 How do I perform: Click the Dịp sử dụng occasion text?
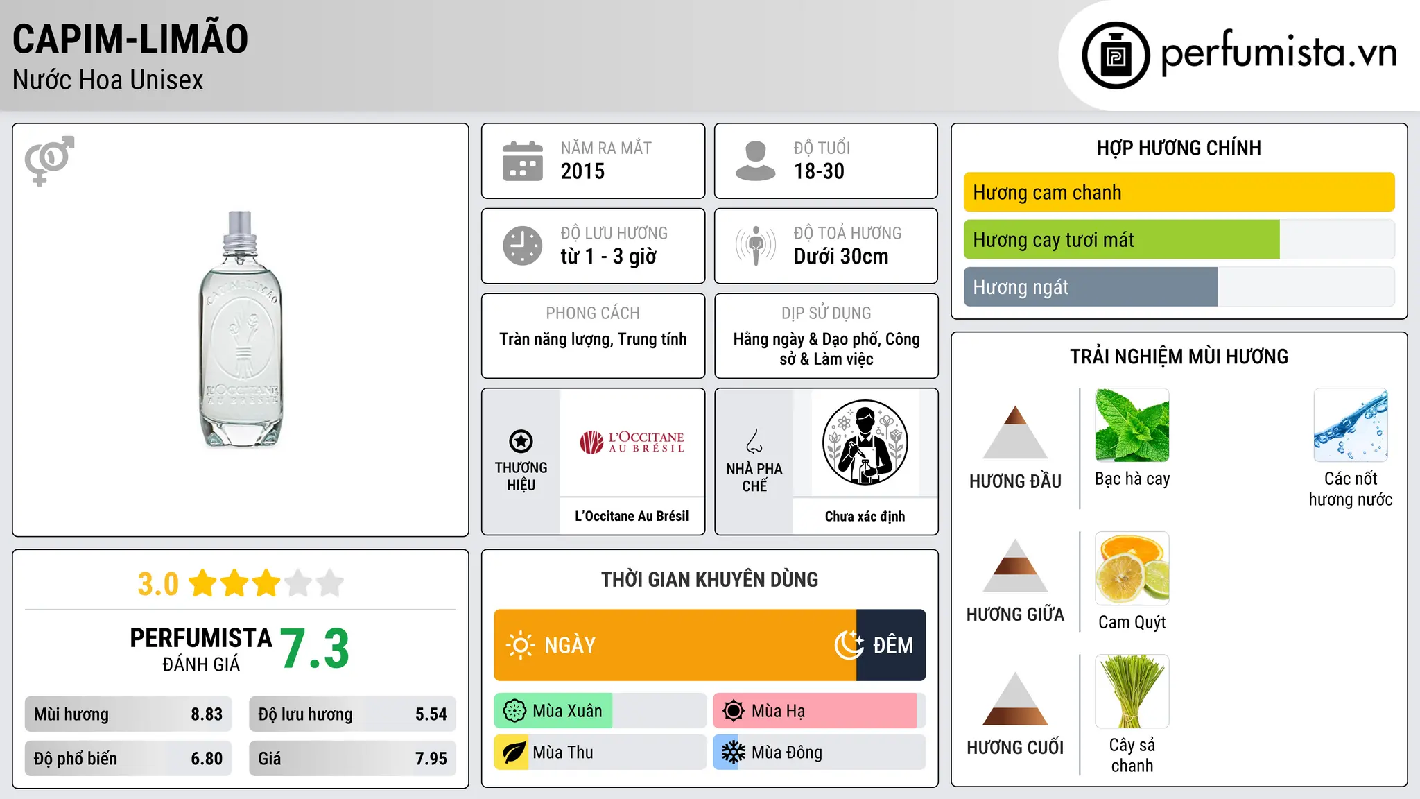826,349
